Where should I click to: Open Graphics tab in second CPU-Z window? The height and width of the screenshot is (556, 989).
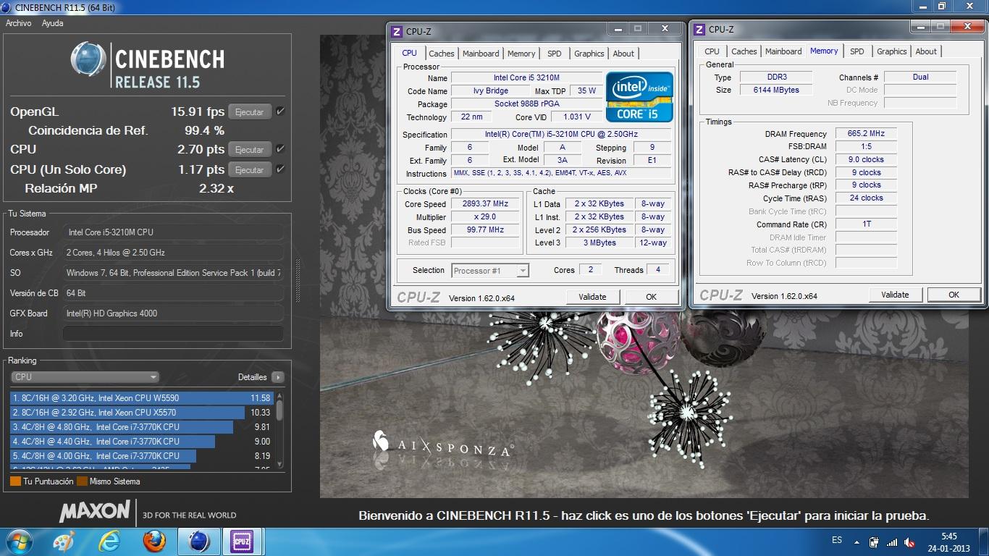point(891,51)
